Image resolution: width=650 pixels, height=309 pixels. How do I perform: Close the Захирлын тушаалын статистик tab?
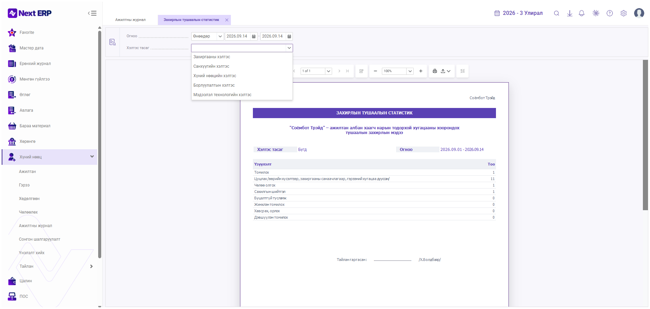(x=227, y=20)
